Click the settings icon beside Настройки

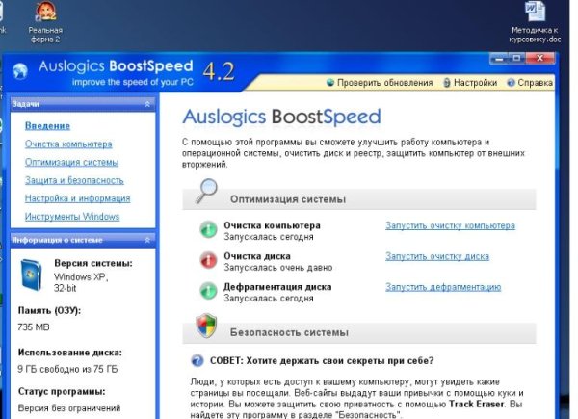447,83
